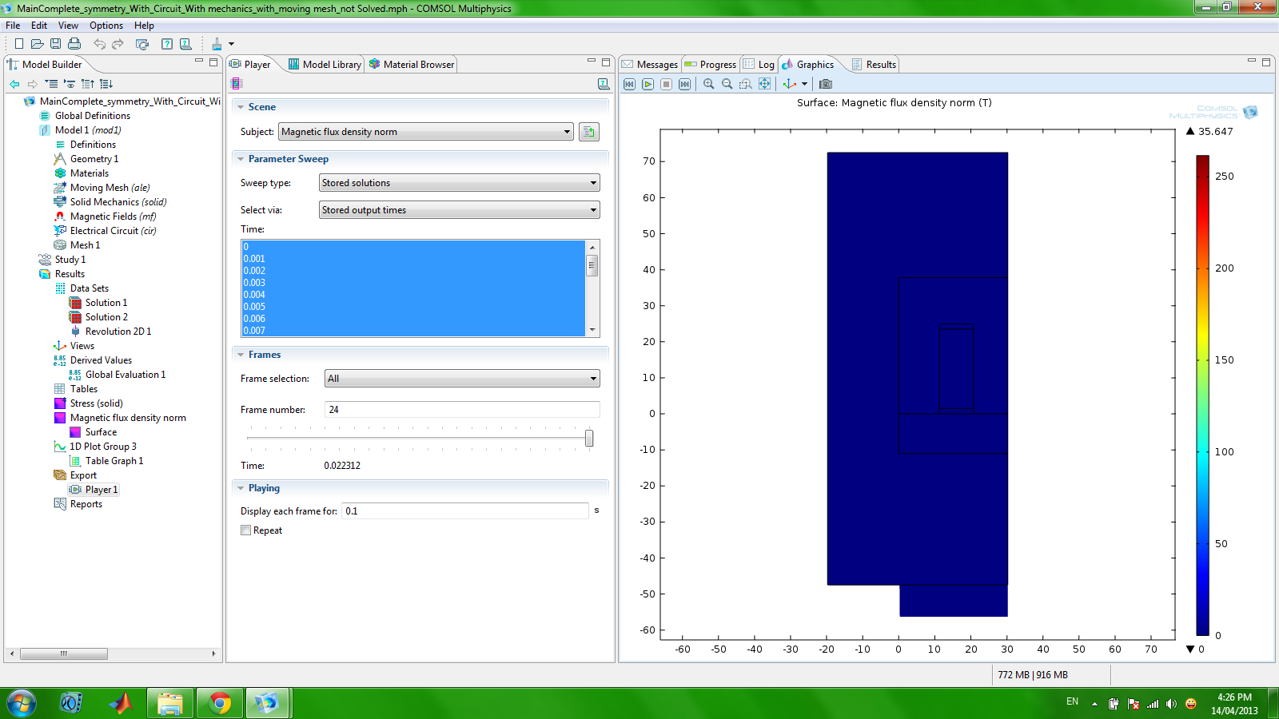Open the Options menu
This screenshot has height=719, width=1279.
pos(106,26)
